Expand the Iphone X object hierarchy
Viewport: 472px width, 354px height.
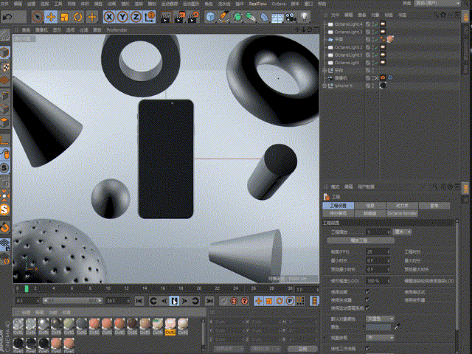click(324, 86)
